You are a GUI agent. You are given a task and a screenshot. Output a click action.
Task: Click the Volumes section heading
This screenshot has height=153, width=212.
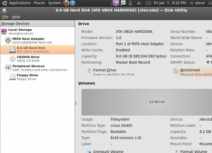click(86, 83)
